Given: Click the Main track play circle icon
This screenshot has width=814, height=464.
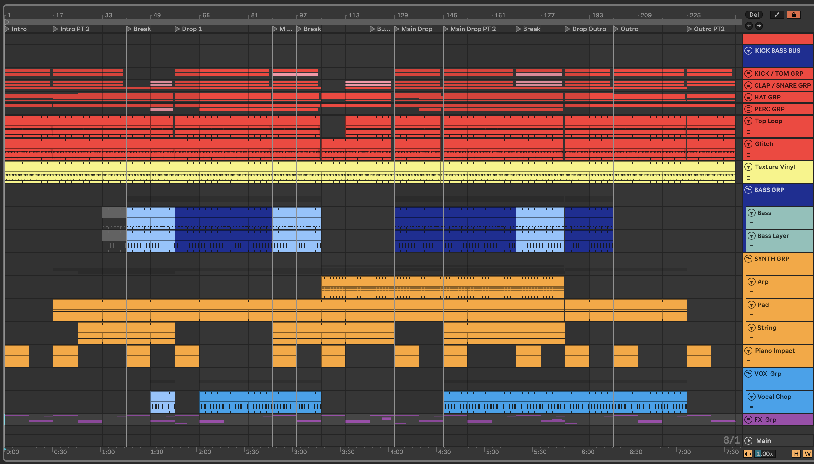Looking at the screenshot, I should pyautogui.click(x=748, y=441).
